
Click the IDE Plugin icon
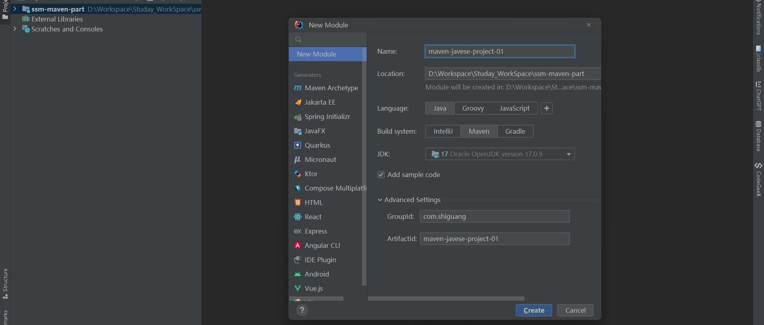coord(298,260)
